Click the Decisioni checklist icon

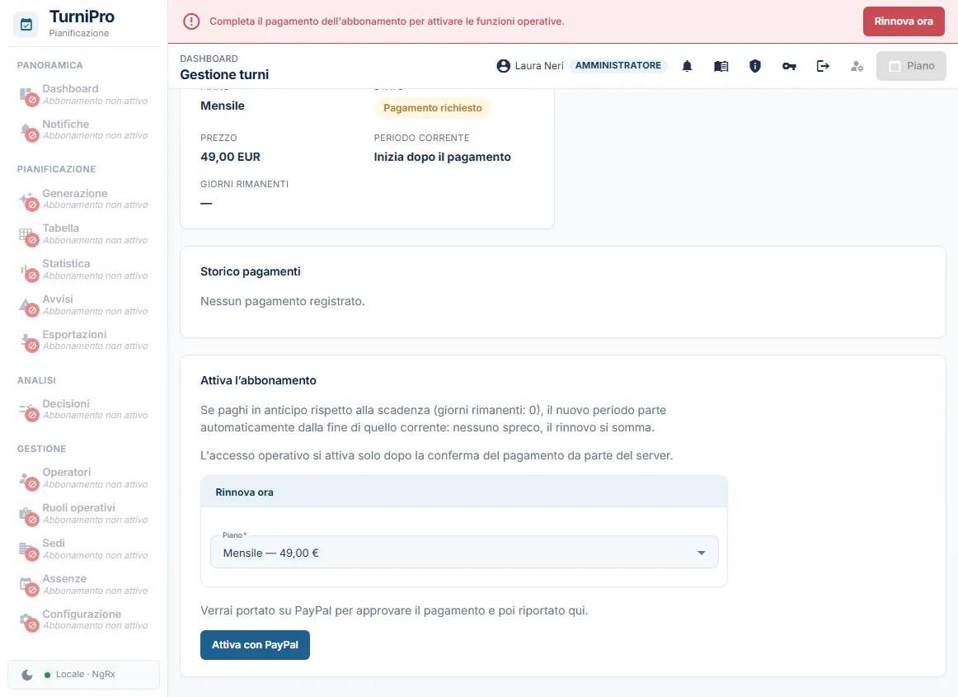coord(26,409)
